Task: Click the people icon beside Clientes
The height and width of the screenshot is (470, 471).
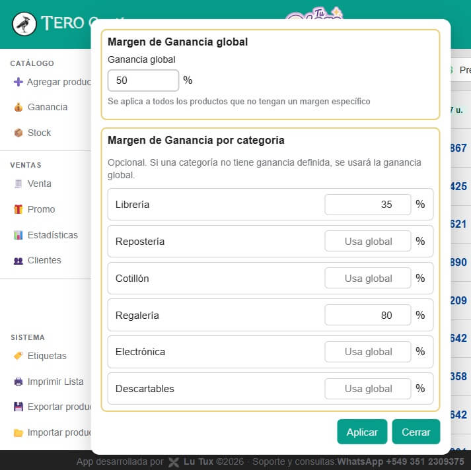Action: click(x=18, y=261)
